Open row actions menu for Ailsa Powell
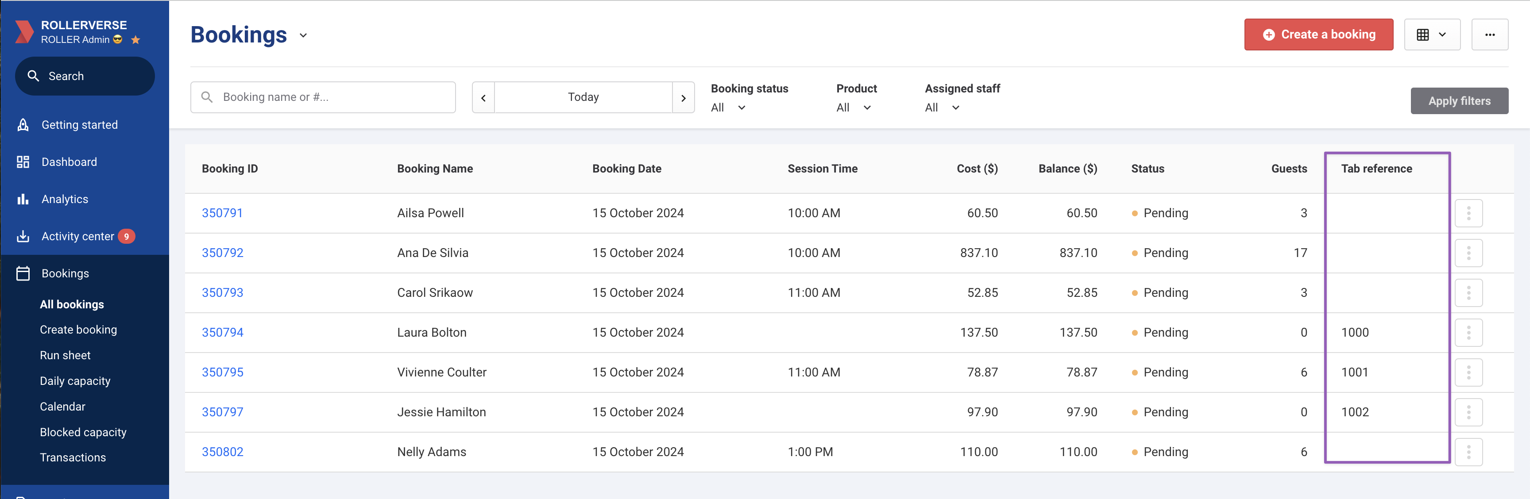Viewport: 1530px width, 499px height. 1468,213
